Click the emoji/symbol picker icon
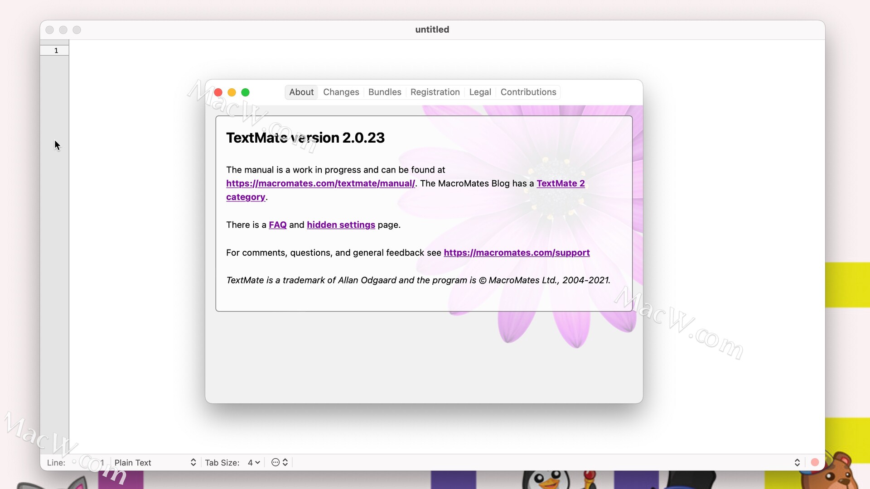Screen dimensions: 870x489 275,462
